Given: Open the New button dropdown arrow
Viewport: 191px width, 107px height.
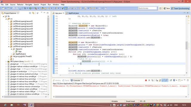Looking at the screenshot, I should click(6, 8).
